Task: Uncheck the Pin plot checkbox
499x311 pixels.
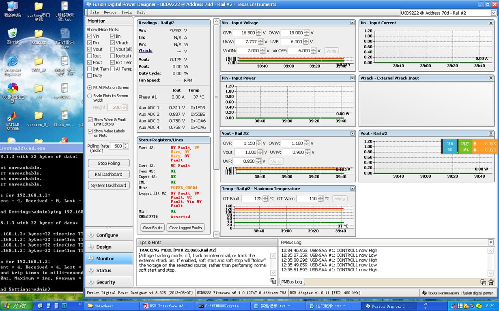Action: [90, 43]
